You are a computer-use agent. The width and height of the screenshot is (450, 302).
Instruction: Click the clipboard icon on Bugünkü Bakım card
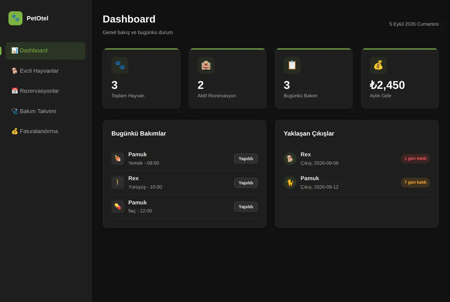(x=292, y=65)
